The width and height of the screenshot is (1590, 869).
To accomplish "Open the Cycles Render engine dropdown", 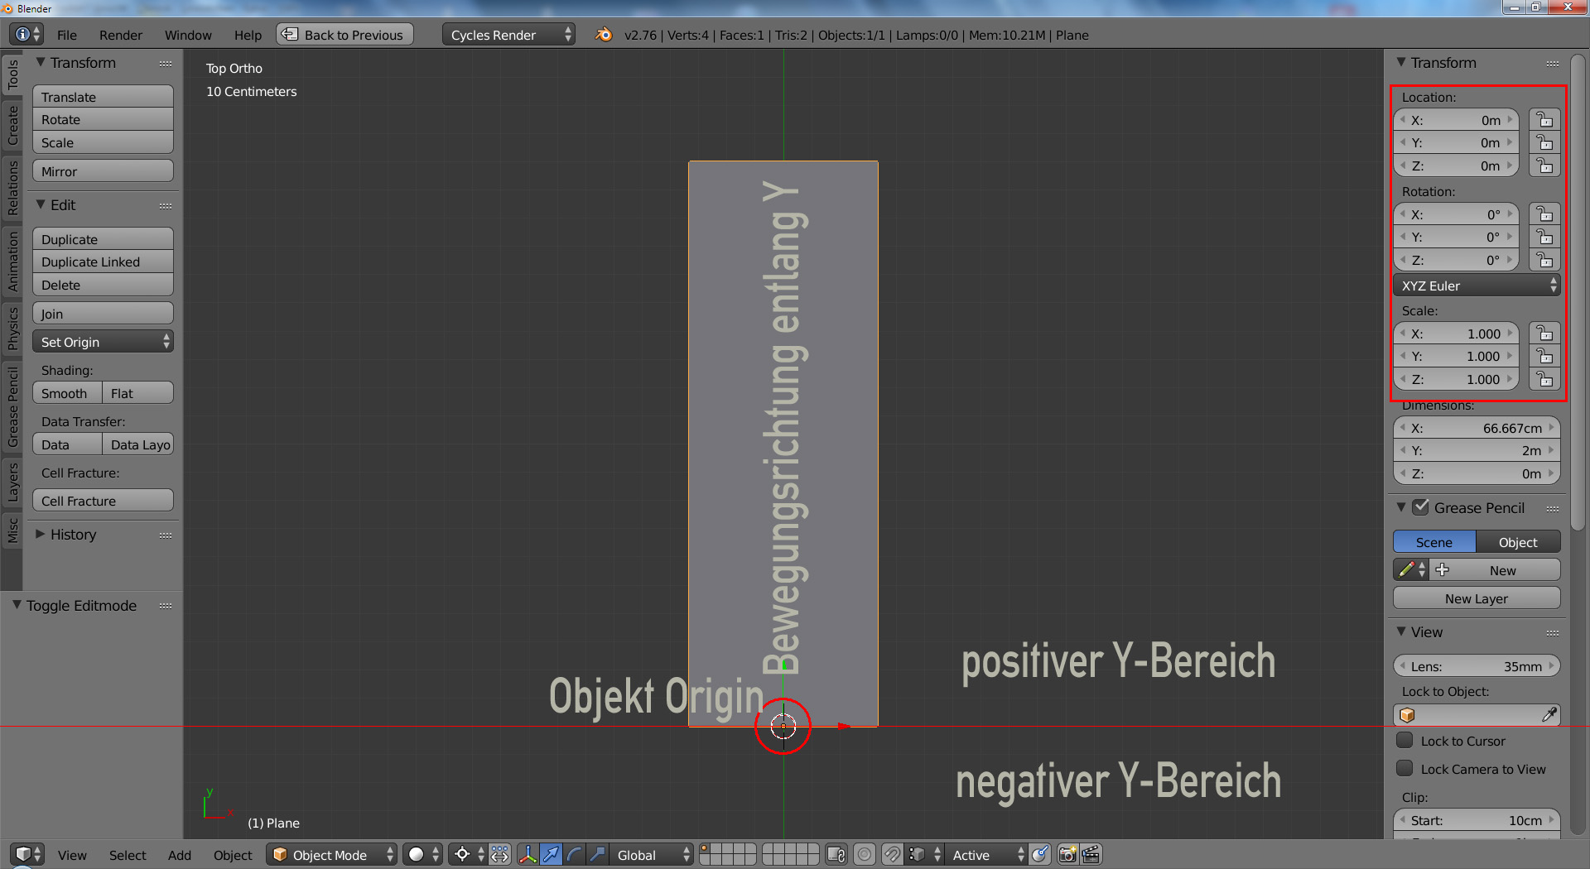I will pyautogui.click(x=508, y=35).
